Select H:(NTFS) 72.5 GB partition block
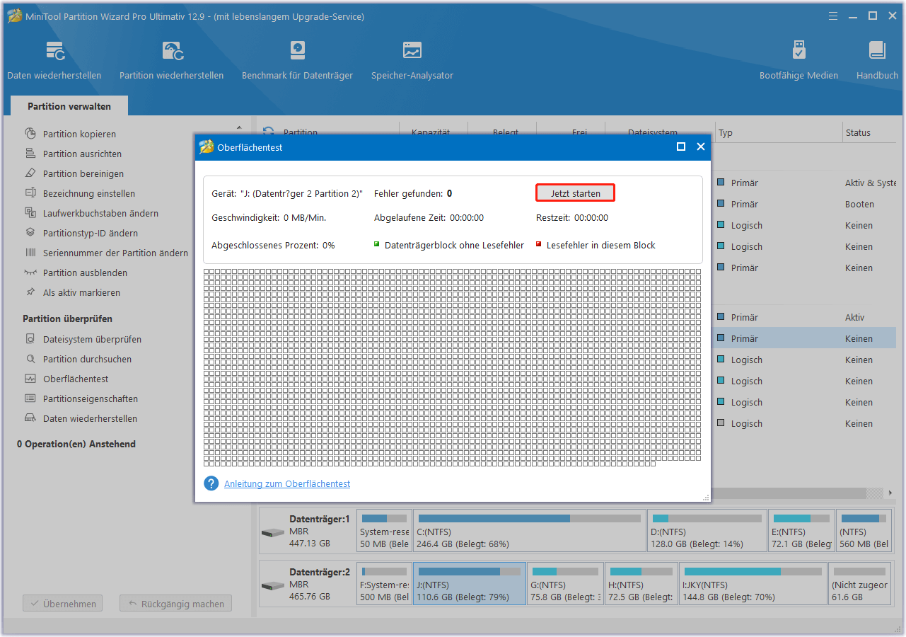906x637 pixels. point(641,584)
